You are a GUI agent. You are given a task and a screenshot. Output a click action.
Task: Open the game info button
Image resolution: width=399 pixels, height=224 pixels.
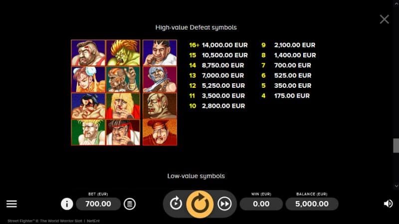[67, 204]
